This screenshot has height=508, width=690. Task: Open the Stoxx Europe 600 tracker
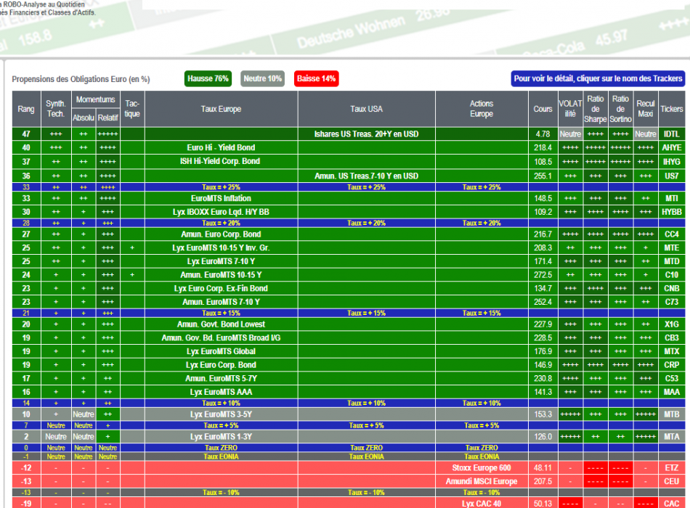[x=482, y=468]
